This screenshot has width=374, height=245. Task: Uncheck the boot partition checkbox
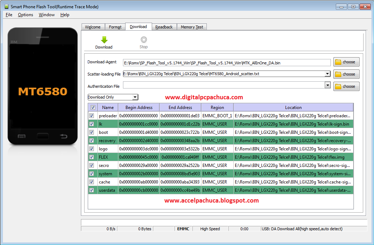[x=92, y=132]
